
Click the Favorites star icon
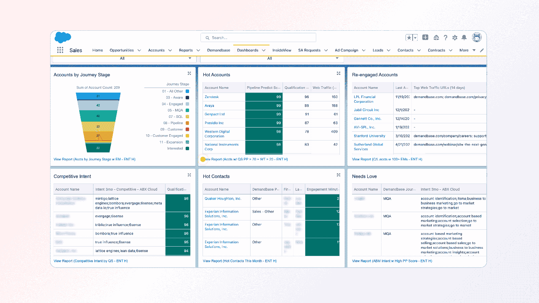[409, 37]
